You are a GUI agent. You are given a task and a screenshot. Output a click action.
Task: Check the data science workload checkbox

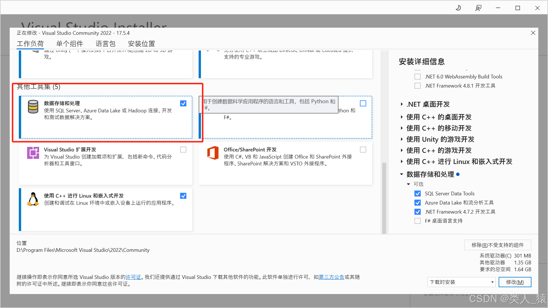click(x=363, y=104)
